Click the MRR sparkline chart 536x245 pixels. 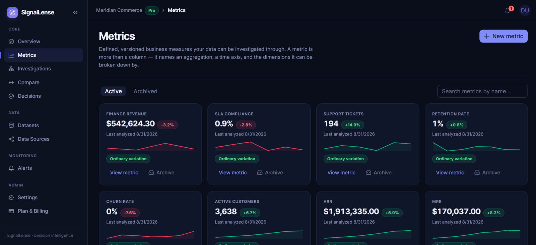(476, 234)
